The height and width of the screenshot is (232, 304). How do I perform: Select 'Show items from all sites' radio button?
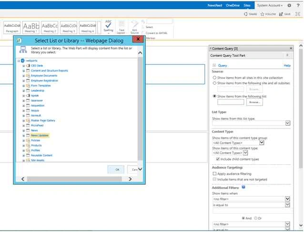pos(214,77)
